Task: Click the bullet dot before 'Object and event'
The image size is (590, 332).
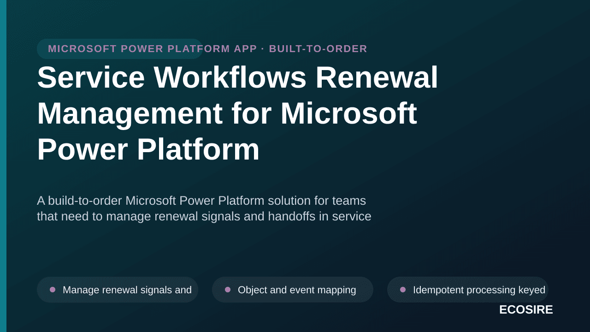Action: (228, 290)
